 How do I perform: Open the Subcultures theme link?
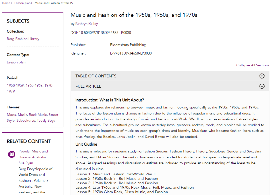pos(26,120)
